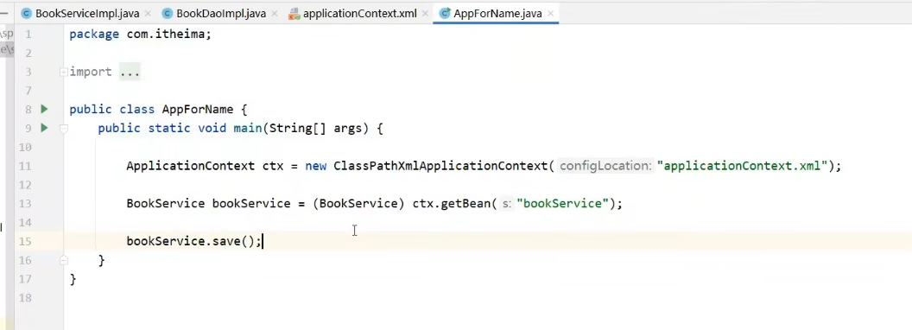This screenshot has width=912, height=330.
Task: Run main method from gutter arrow
Action: click(44, 128)
